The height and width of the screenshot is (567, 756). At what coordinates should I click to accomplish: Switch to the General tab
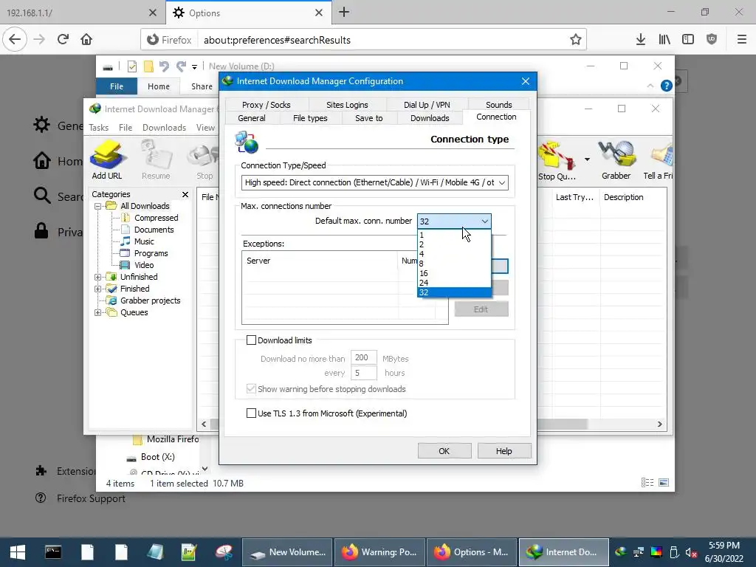[x=252, y=118]
